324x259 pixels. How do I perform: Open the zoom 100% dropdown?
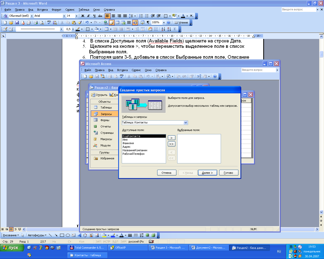[x=164, y=23]
